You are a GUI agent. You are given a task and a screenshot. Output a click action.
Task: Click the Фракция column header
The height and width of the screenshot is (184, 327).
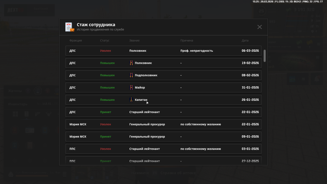75,41
